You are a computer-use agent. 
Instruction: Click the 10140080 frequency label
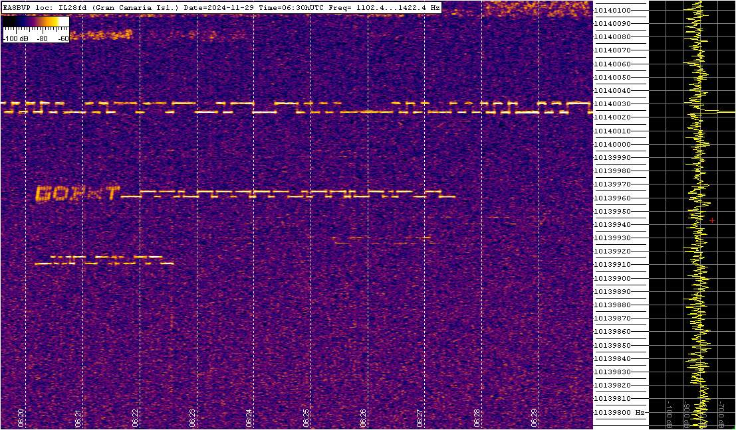(612, 37)
